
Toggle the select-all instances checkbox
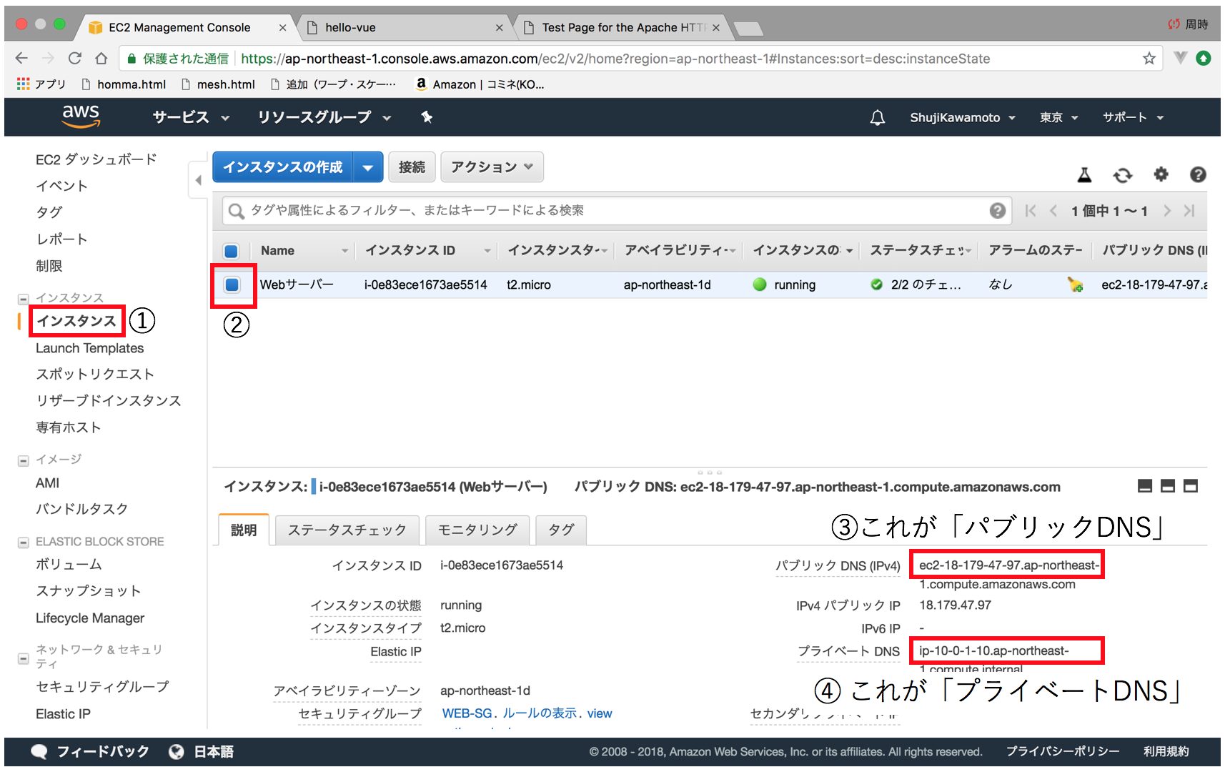(231, 251)
